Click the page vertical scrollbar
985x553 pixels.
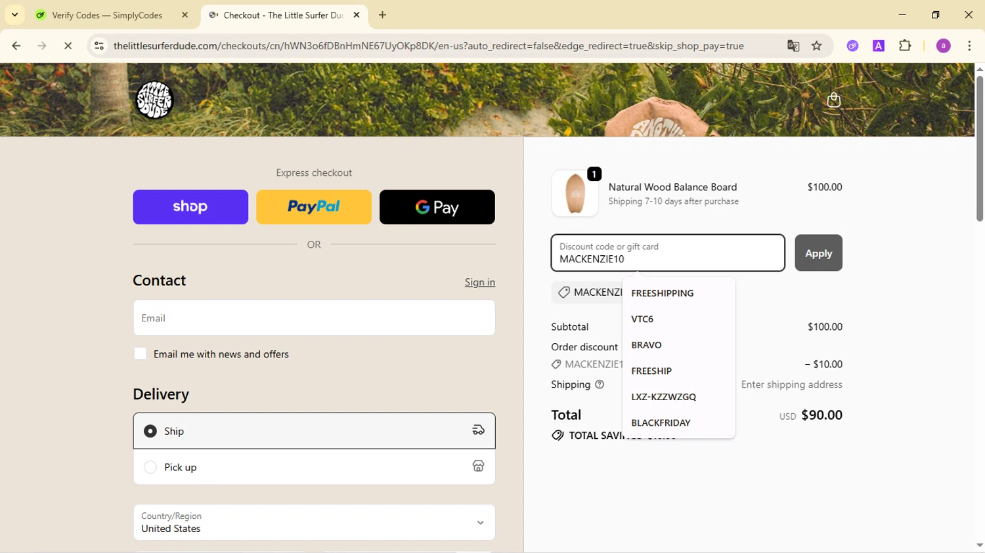[979, 148]
